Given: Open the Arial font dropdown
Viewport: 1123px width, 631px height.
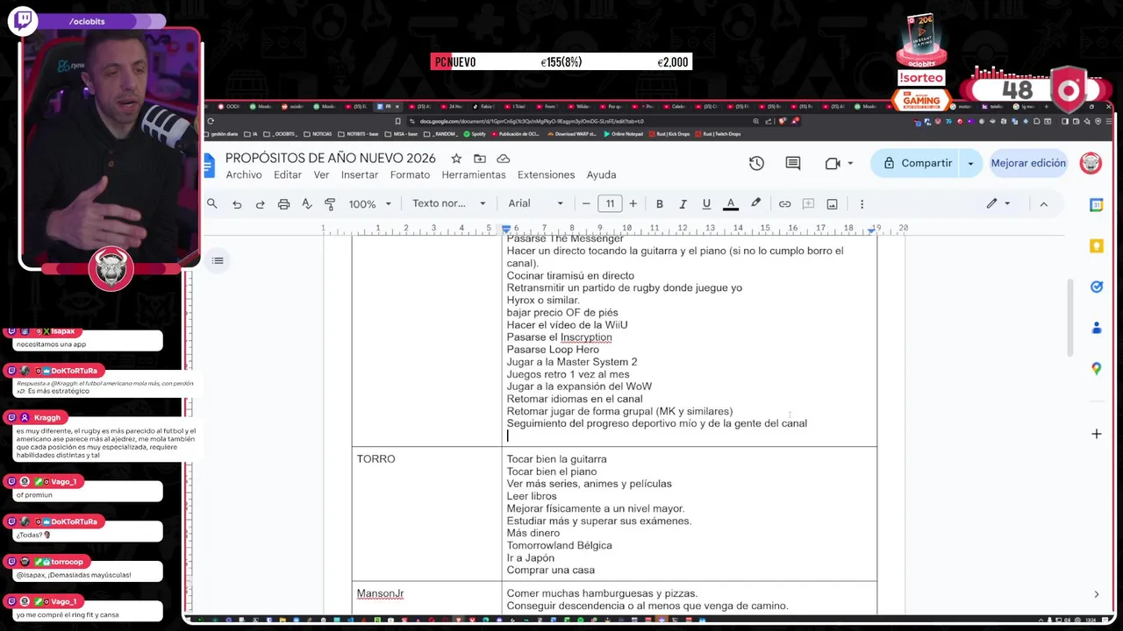Looking at the screenshot, I should pos(535,203).
